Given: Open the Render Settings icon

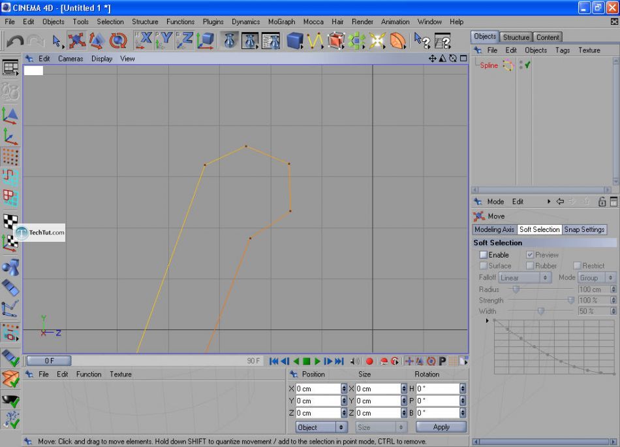Looking at the screenshot, I should [271, 41].
